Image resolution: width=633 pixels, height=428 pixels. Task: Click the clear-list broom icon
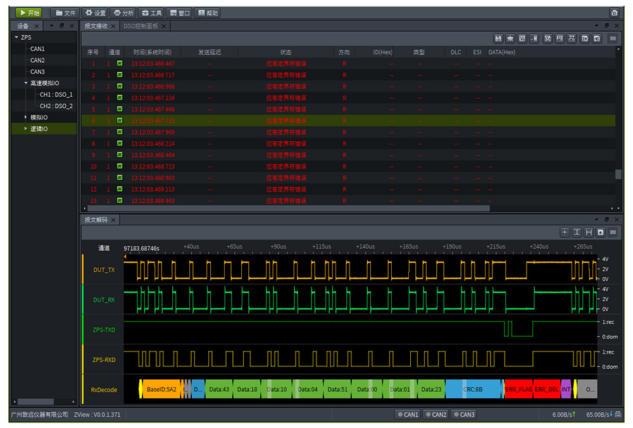tap(510, 39)
